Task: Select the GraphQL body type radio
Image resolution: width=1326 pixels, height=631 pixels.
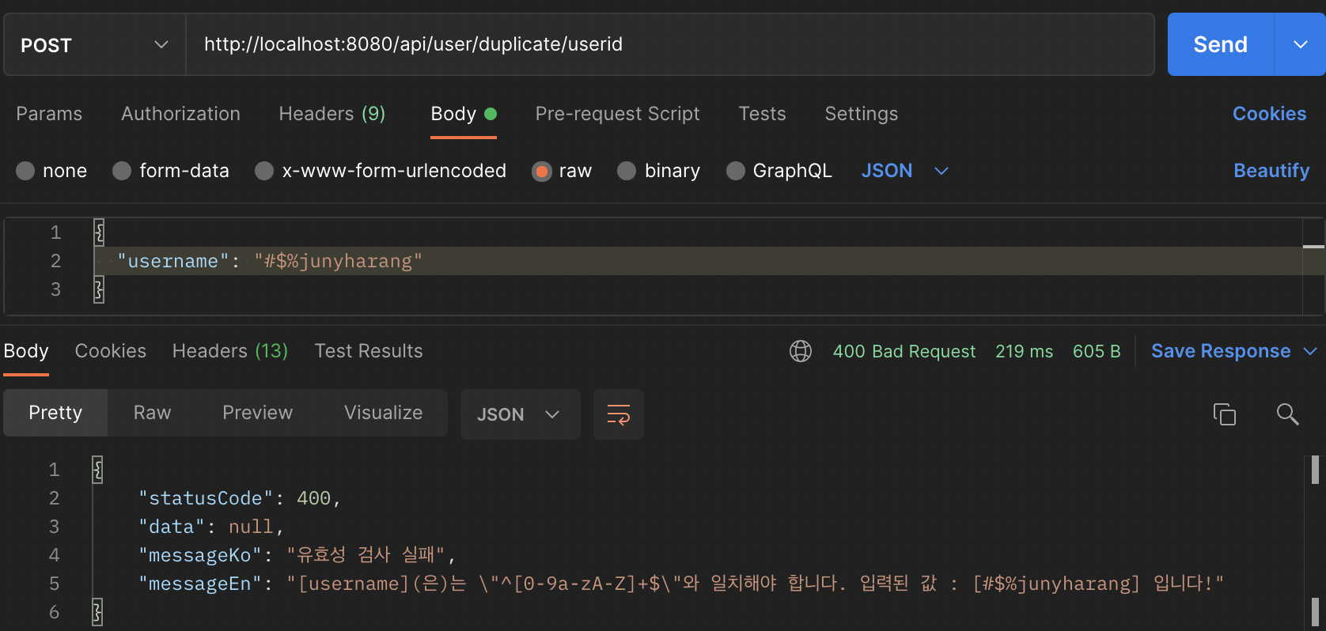Action: (x=736, y=171)
